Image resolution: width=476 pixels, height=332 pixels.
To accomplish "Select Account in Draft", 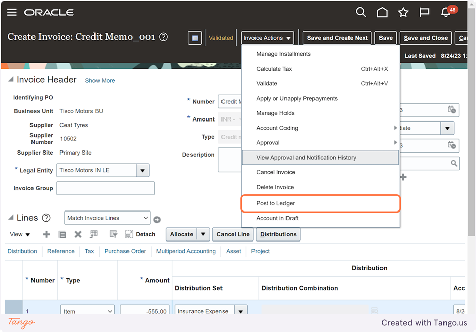I will tap(320, 218).
